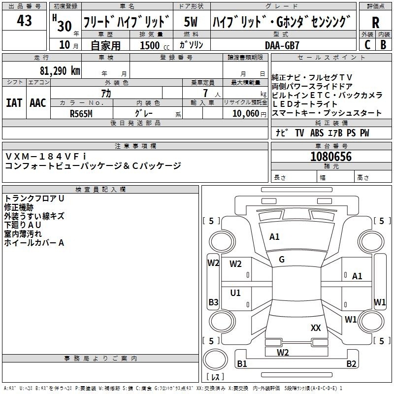394x394 pixels.
Task: Select the U1 dent marker on diagram
Action: [235, 293]
